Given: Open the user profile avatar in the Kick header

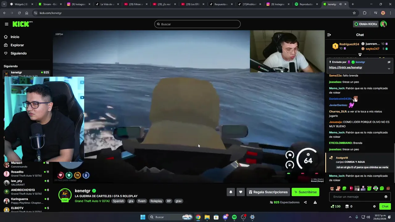Looking at the screenshot, I should (384, 24).
